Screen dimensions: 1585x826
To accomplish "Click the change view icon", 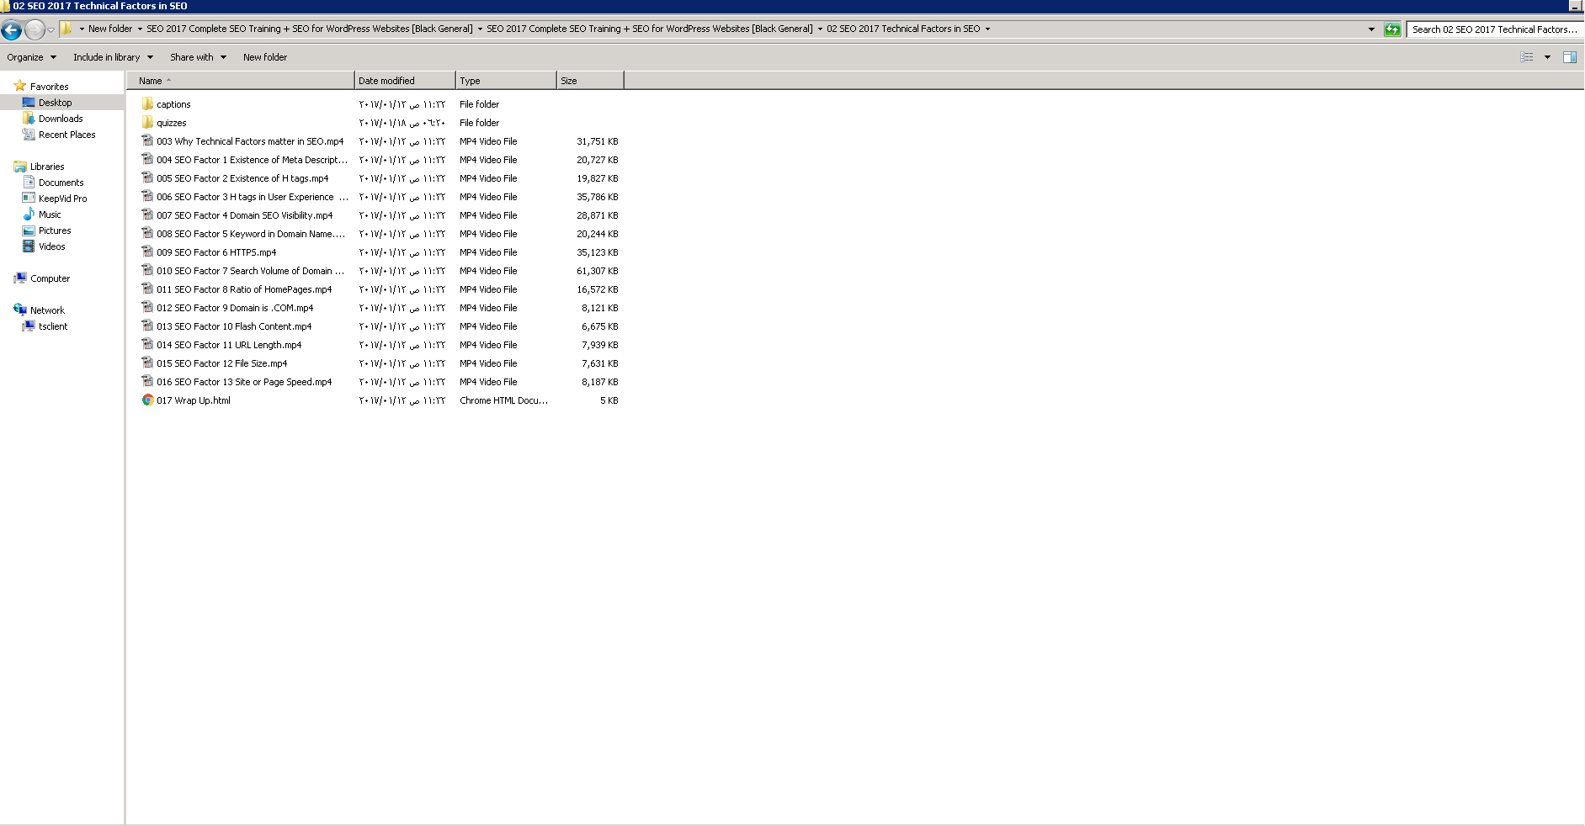I will 1526,57.
